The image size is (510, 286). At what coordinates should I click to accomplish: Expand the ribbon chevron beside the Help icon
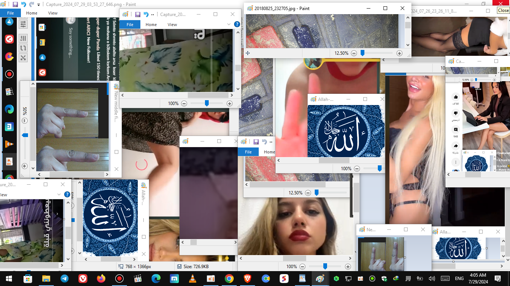coord(229,24)
